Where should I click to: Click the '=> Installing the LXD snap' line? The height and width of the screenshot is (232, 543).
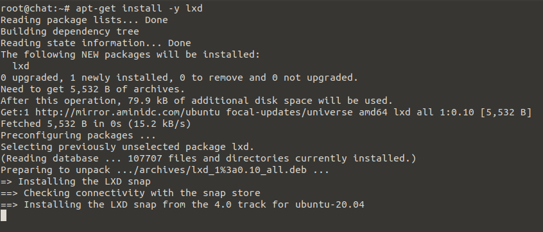point(76,181)
